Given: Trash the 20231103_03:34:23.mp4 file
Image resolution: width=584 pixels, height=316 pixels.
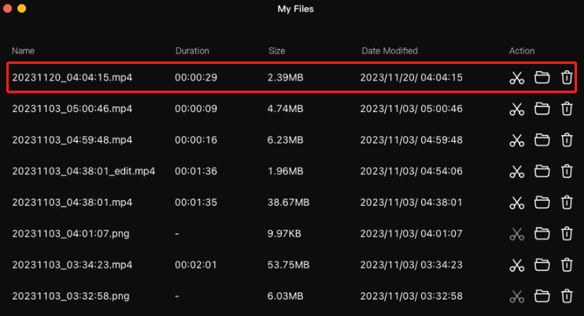Looking at the screenshot, I should 566,265.
